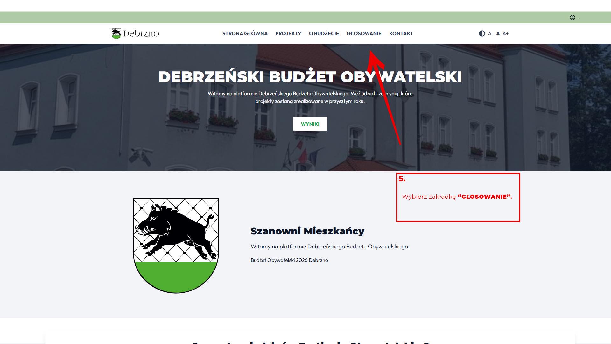Click the Witamy na platformie paragraph below heading
This screenshot has height=344, width=611.
330,247
